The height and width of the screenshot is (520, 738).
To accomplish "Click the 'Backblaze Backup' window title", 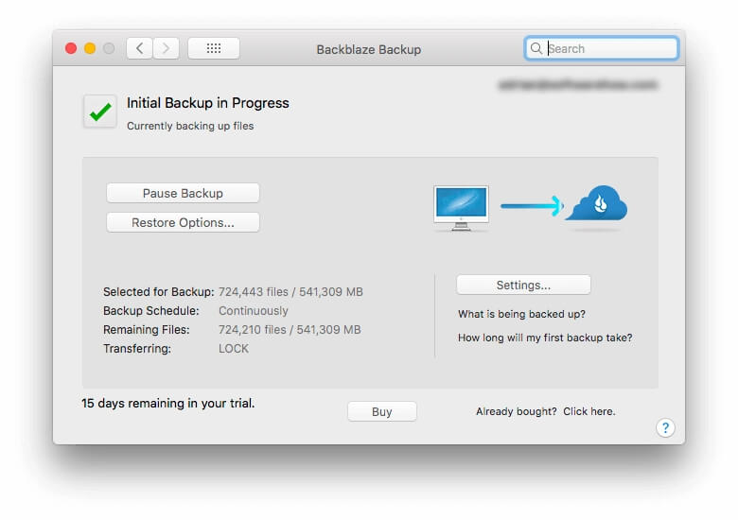I will point(369,49).
